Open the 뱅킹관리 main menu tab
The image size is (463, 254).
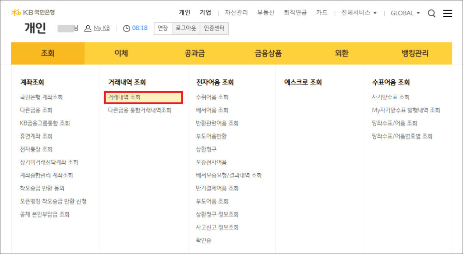[x=415, y=53]
